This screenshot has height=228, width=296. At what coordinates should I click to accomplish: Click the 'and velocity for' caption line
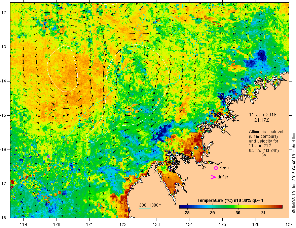(x=263, y=141)
